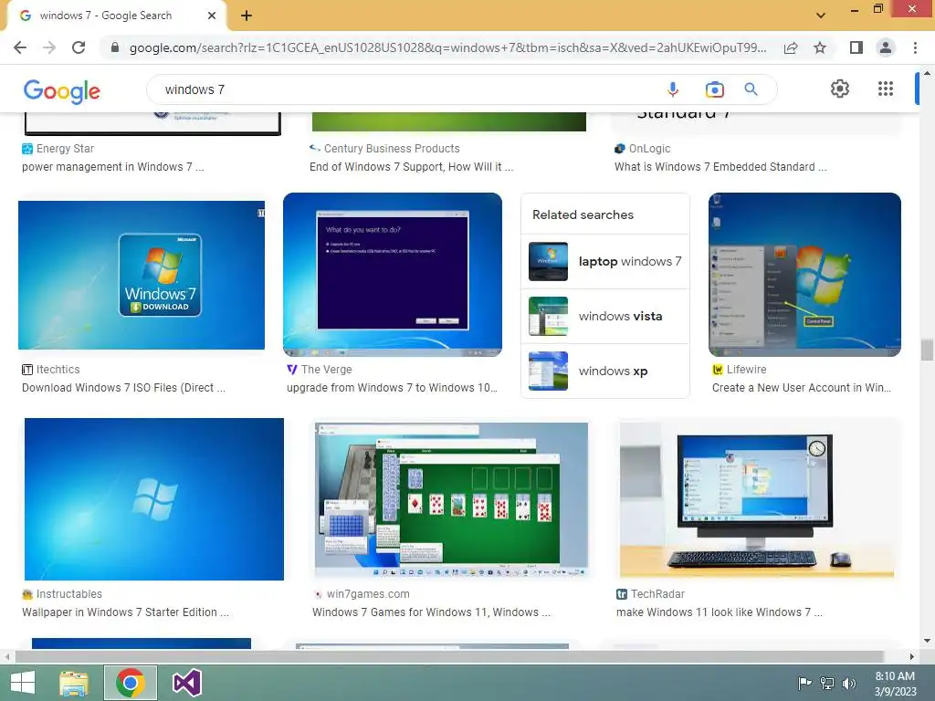Viewport: 935px width, 701px height.
Task: Open the Google apps grid
Action: point(886,89)
